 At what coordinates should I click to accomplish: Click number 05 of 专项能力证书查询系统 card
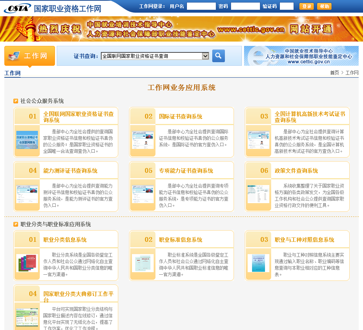(x=148, y=171)
